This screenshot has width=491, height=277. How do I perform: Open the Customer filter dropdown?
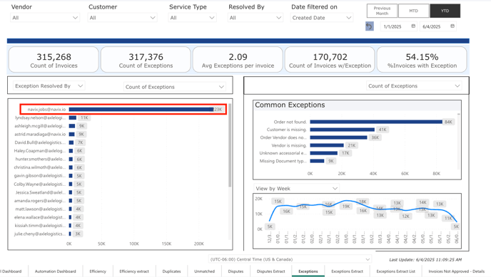[x=122, y=18]
